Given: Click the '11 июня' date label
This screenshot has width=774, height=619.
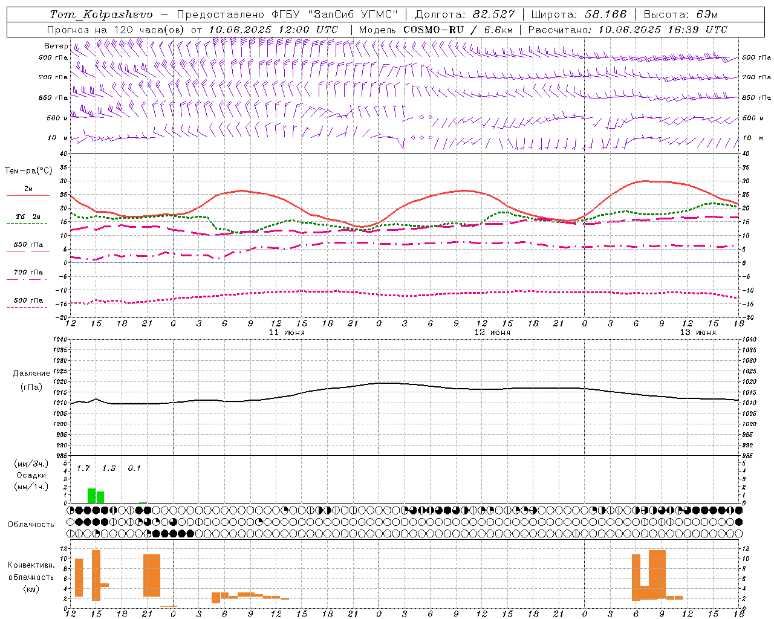Looking at the screenshot, I should (287, 332).
